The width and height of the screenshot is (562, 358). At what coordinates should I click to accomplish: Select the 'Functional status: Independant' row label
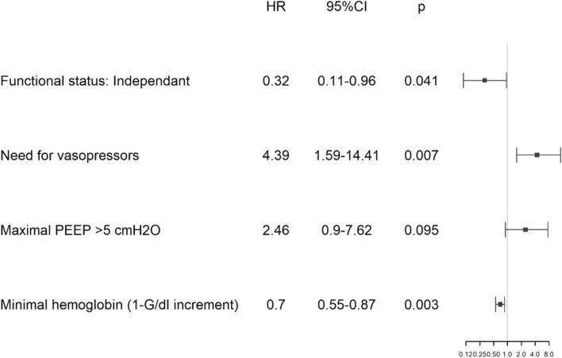point(94,80)
